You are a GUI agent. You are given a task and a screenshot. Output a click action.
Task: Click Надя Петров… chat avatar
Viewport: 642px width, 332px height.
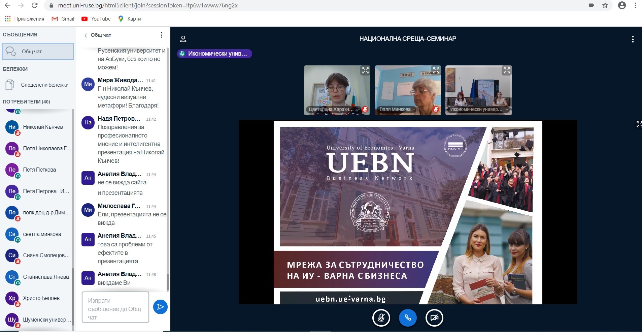point(88,122)
